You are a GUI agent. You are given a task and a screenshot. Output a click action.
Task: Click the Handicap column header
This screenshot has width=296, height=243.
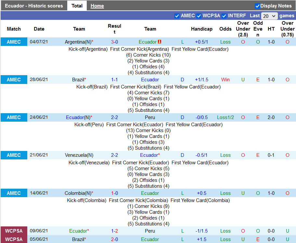[x=201, y=29]
